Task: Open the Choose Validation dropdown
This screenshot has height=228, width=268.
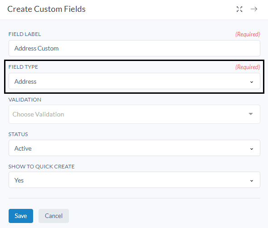Action: [x=134, y=114]
